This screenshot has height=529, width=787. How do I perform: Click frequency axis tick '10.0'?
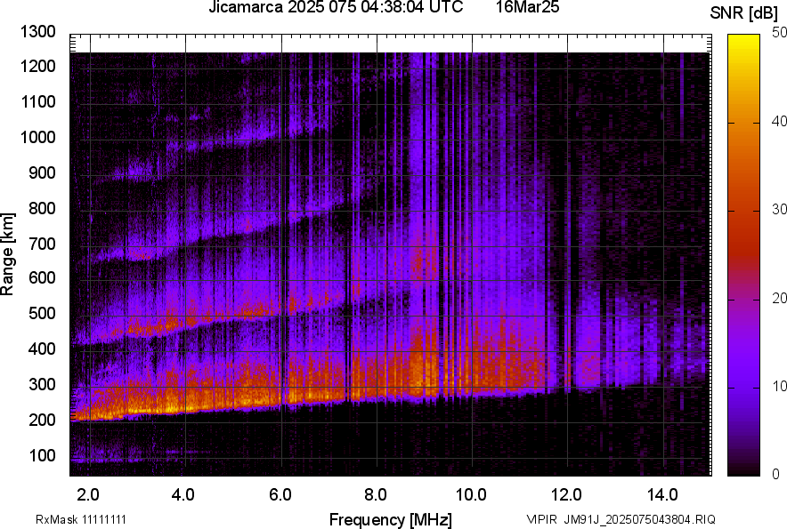(x=471, y=495)
